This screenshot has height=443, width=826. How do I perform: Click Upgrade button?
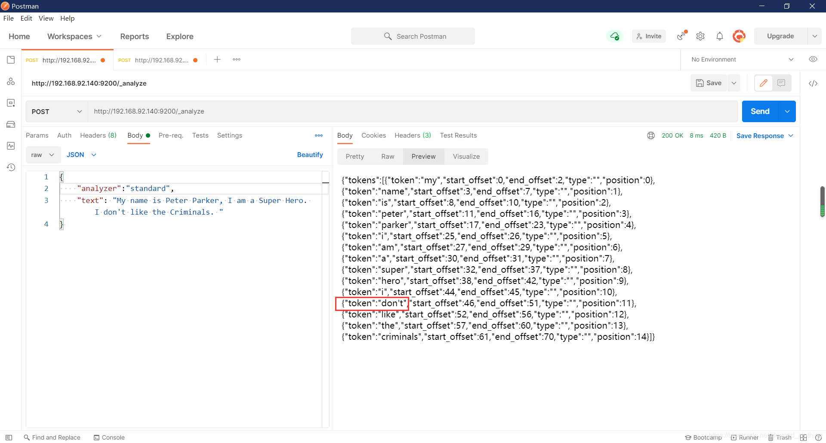tap(780, 36)
